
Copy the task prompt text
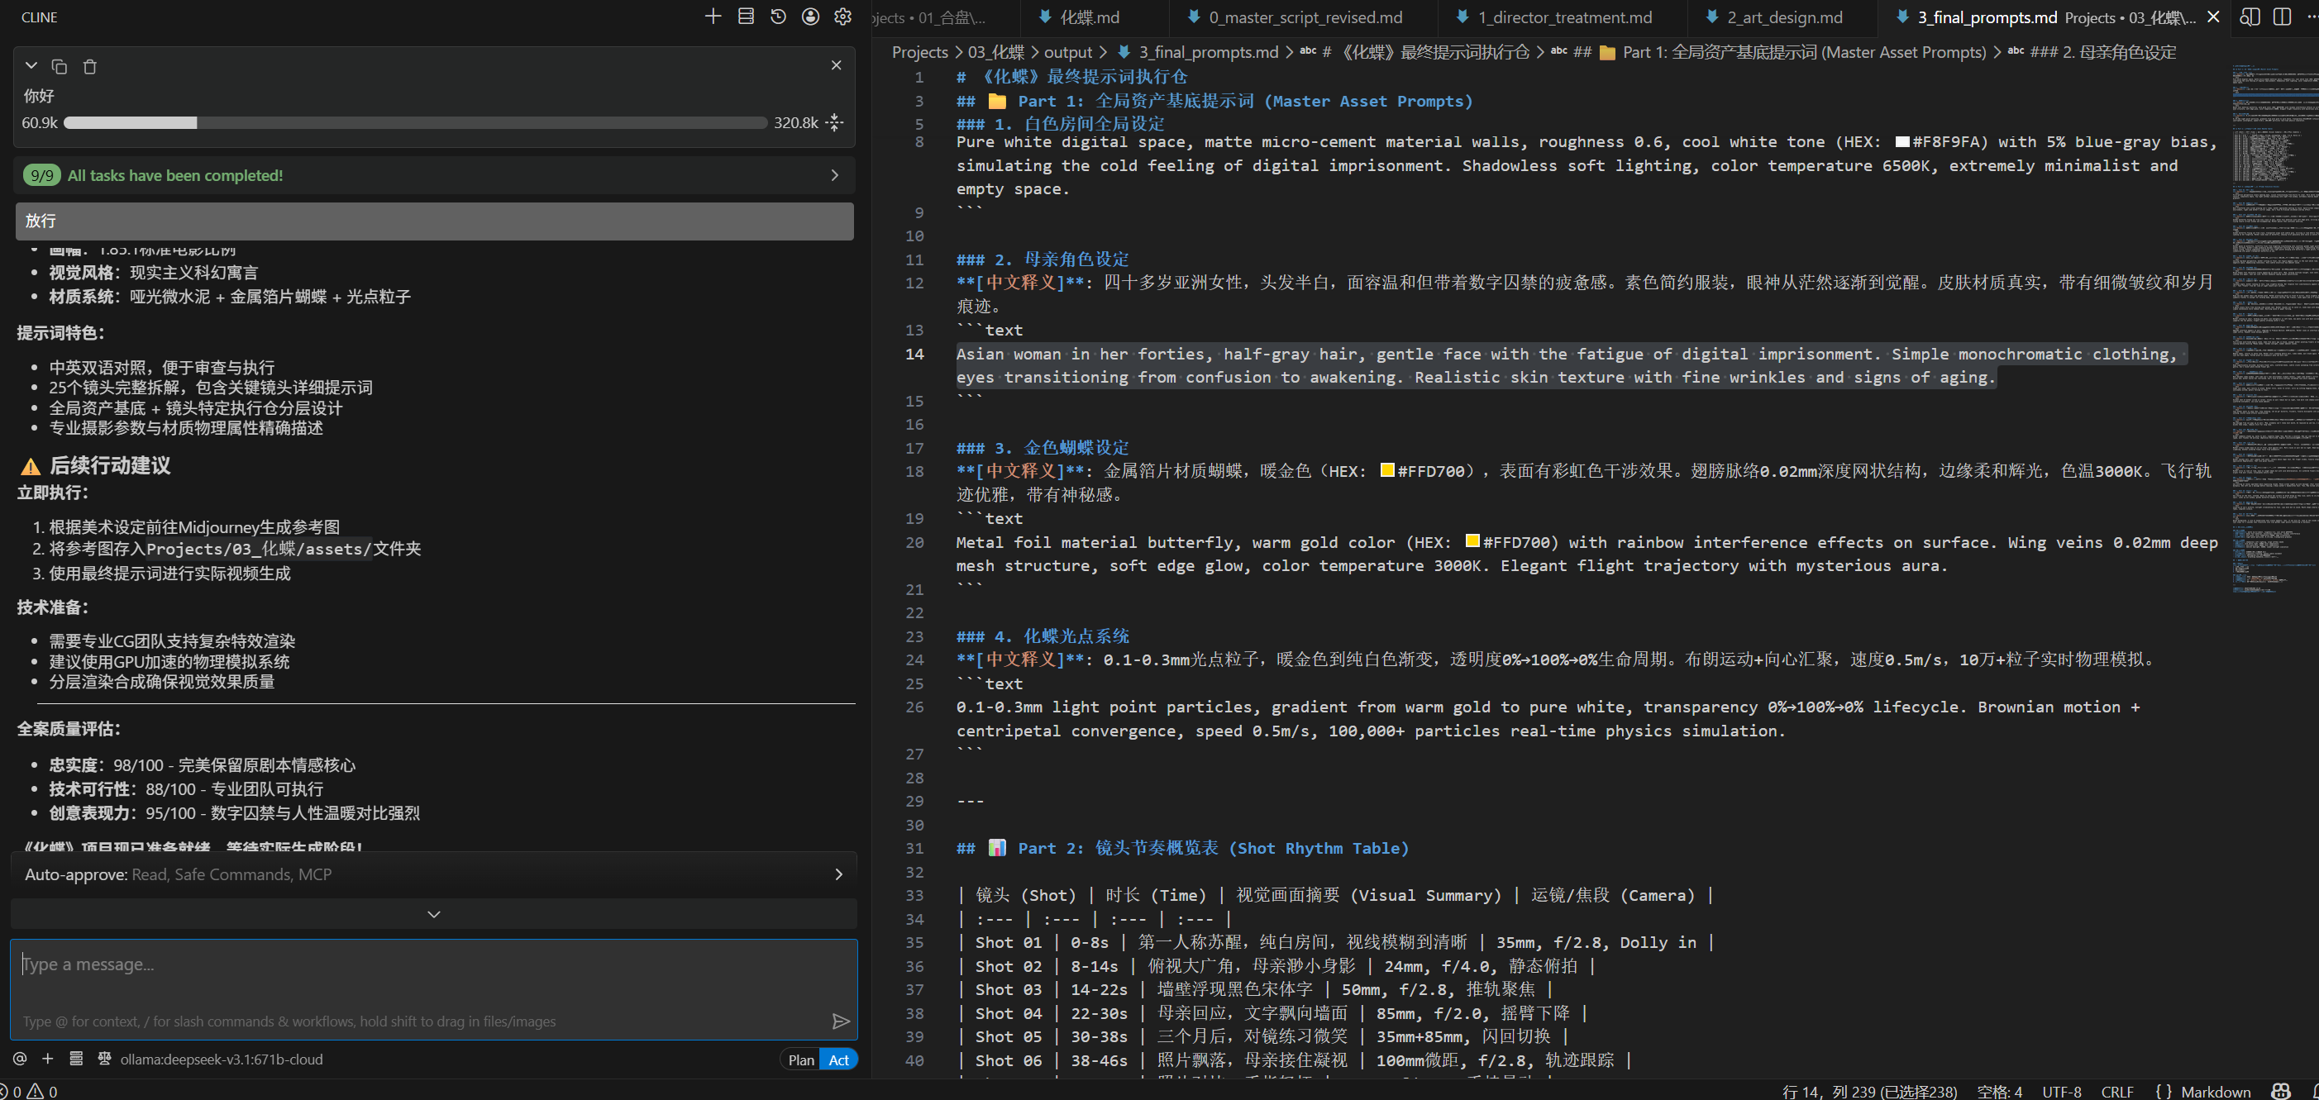pyautogui.click(x=60, y=67)
